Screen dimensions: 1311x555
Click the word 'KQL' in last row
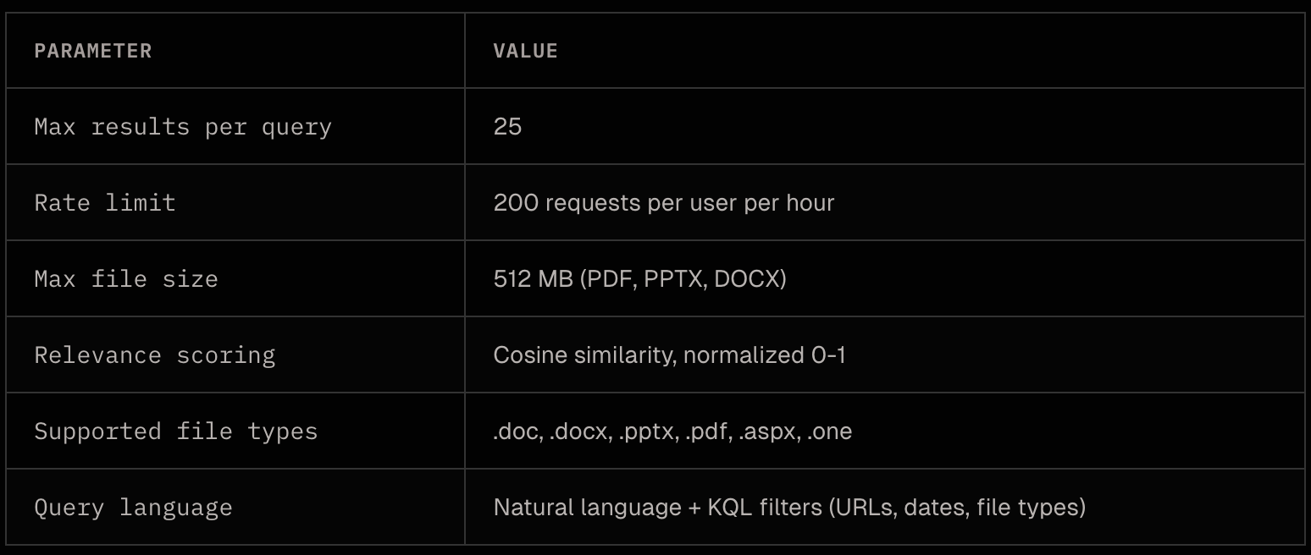point(730,508)
